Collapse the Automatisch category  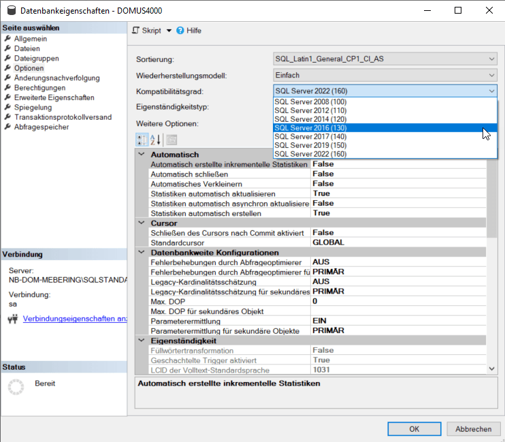[x=142, y=154]
